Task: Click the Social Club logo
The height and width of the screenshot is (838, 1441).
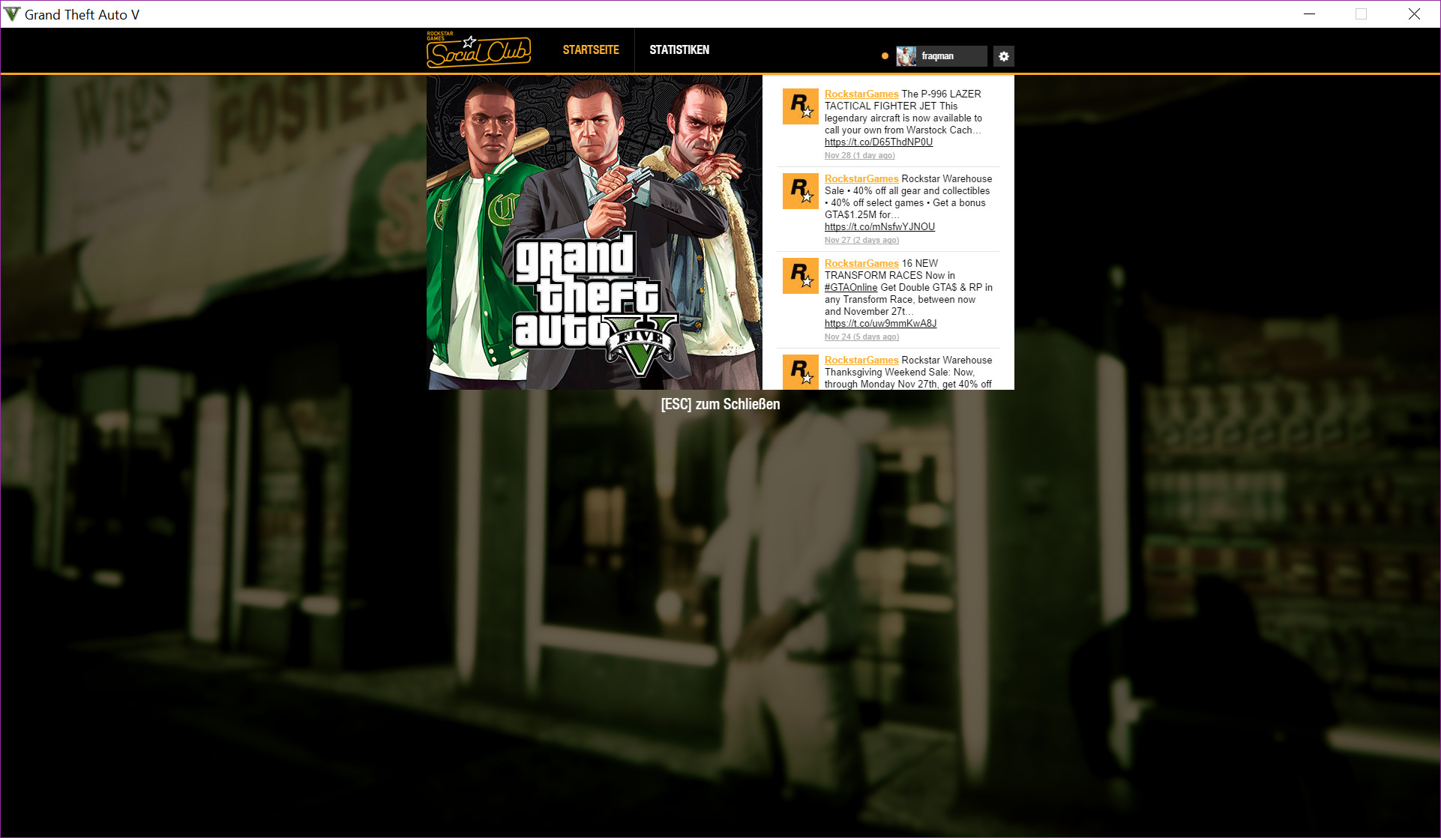Action: tap(478, 50)
